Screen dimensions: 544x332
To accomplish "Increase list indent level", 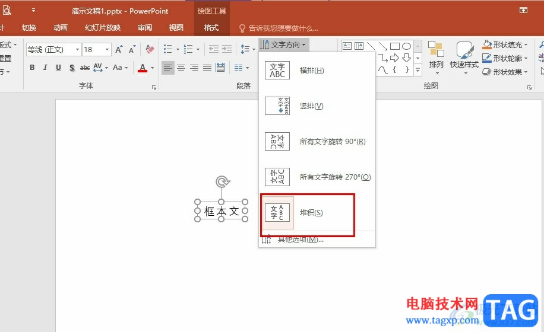I will 227,49.
